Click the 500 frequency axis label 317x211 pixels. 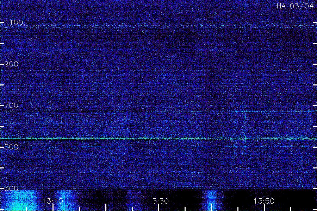pyautogui.click(x=11, y=147)
